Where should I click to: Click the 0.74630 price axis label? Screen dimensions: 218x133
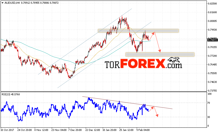212,82
